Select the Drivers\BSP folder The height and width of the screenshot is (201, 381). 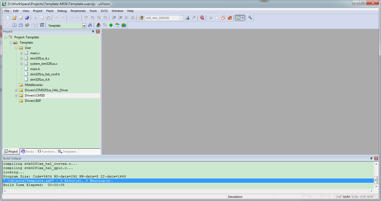coord(33,101)
